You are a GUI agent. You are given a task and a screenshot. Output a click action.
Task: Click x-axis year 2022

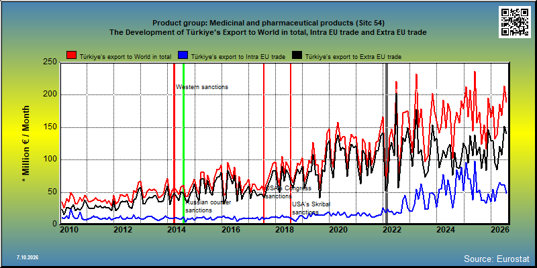pyautogui.click(x=391, y=230)
